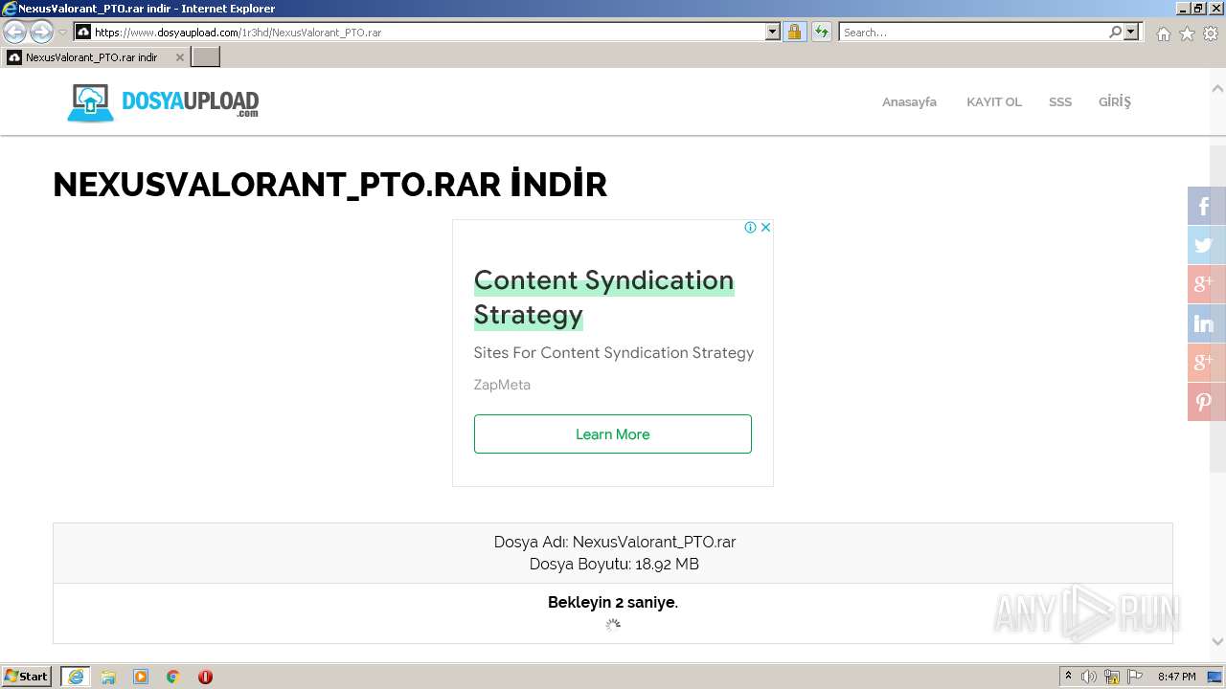The image size is (1226, 689).
Task: Click the Action Center flag tray icon
Action: (x=1135, y=677)
